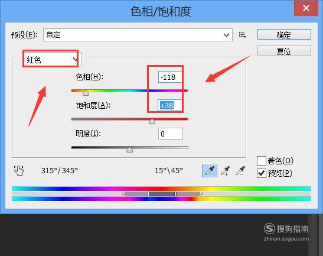
Task: Open the 预设 preset dropdown
Action: pos(138,35)
